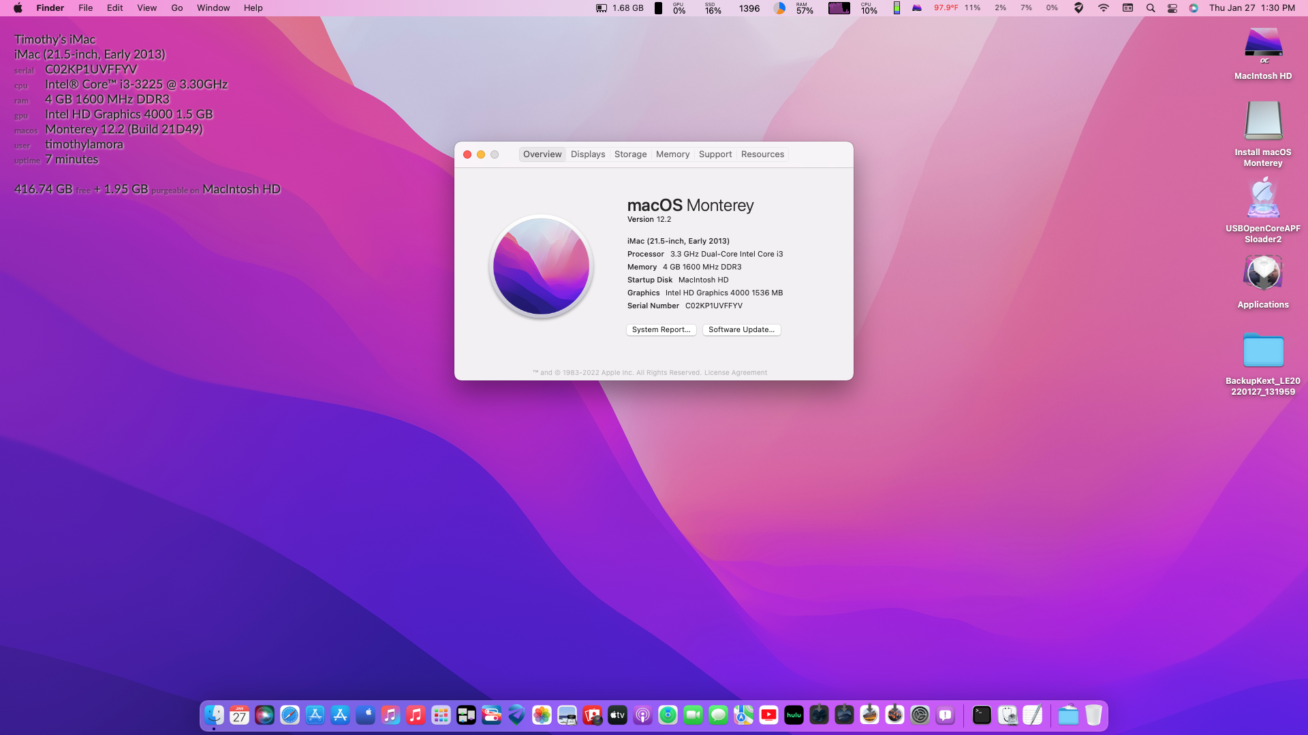This screenshot has width=1308, height=735.
Task: Open the RAM 57% usage monitor
Action: pos(805,8)
